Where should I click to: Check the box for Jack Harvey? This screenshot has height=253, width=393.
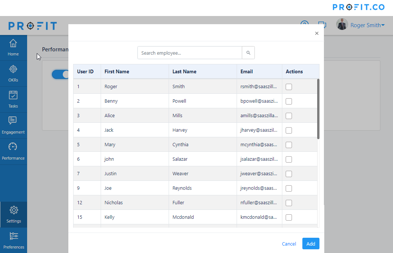[x=289, y=131]
